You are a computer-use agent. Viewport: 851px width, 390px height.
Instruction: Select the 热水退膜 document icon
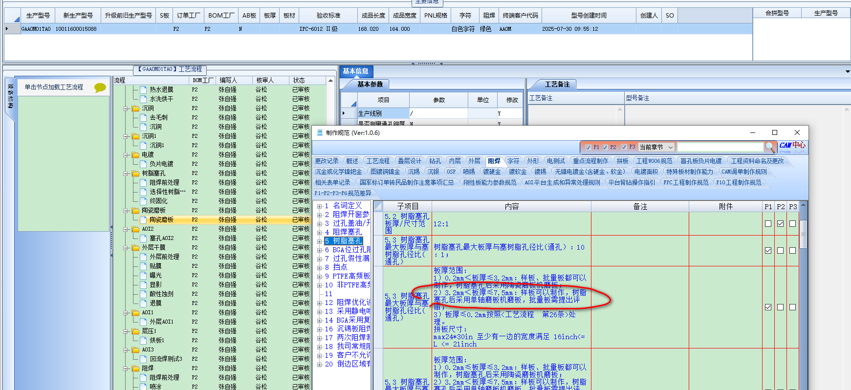click(x=143, y=89)
